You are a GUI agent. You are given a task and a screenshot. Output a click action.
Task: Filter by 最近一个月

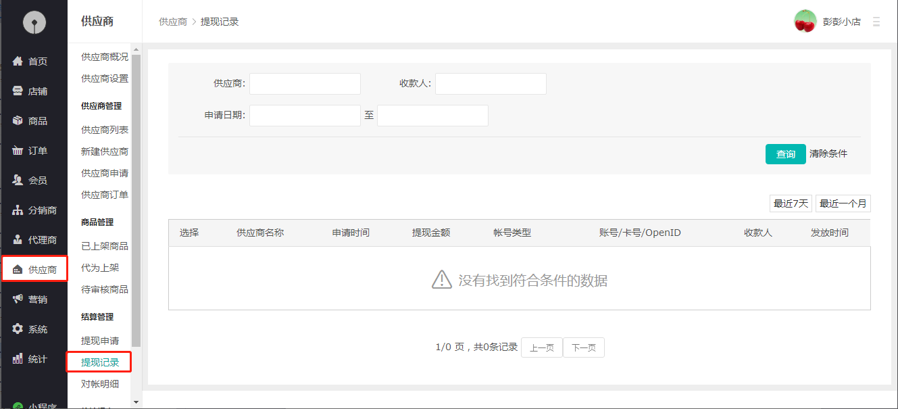[x=843, y=203]
